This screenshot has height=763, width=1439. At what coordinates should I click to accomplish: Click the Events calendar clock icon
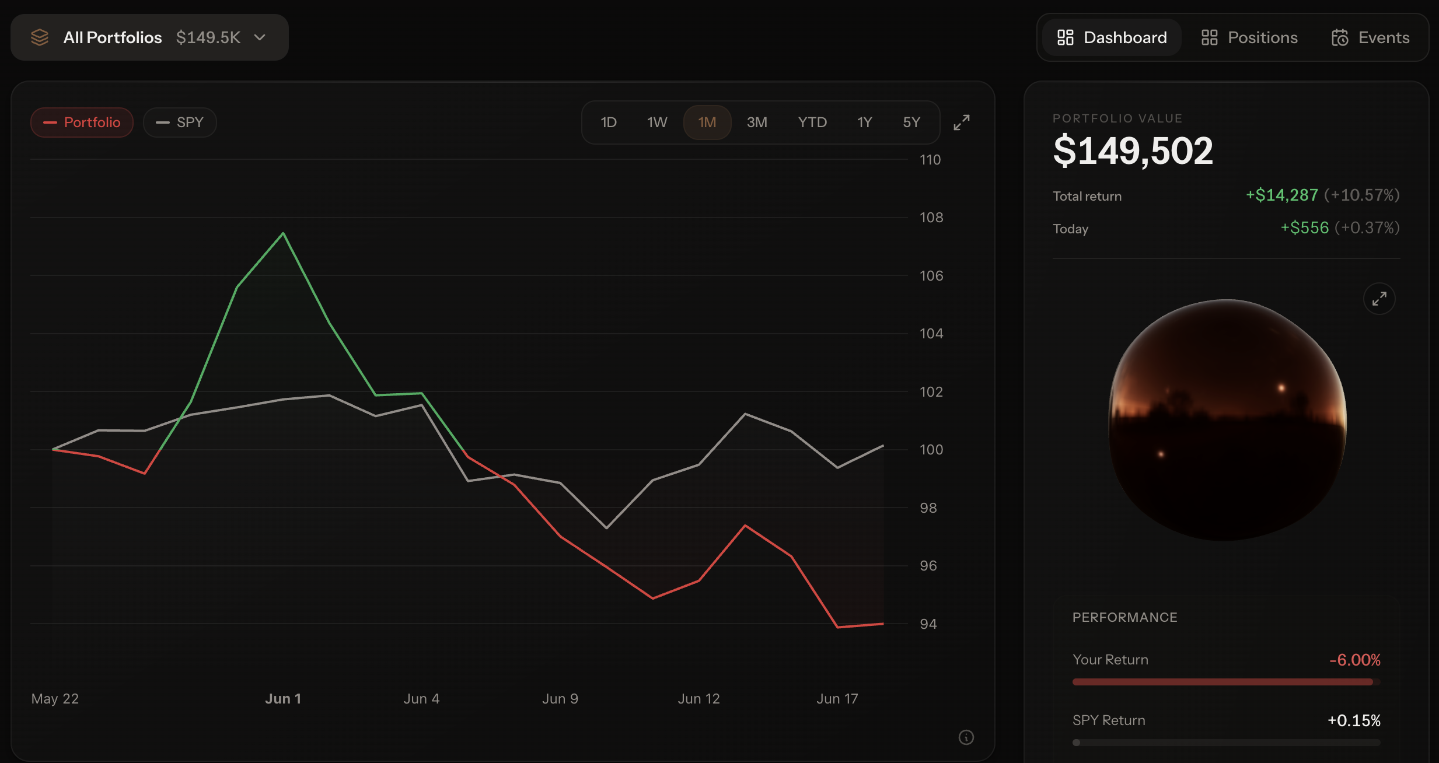[x=1340, y=37]
